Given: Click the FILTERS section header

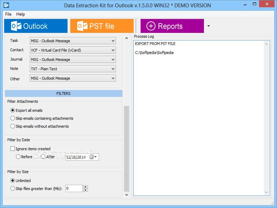Looking at the screenshot, I should 64,93.
